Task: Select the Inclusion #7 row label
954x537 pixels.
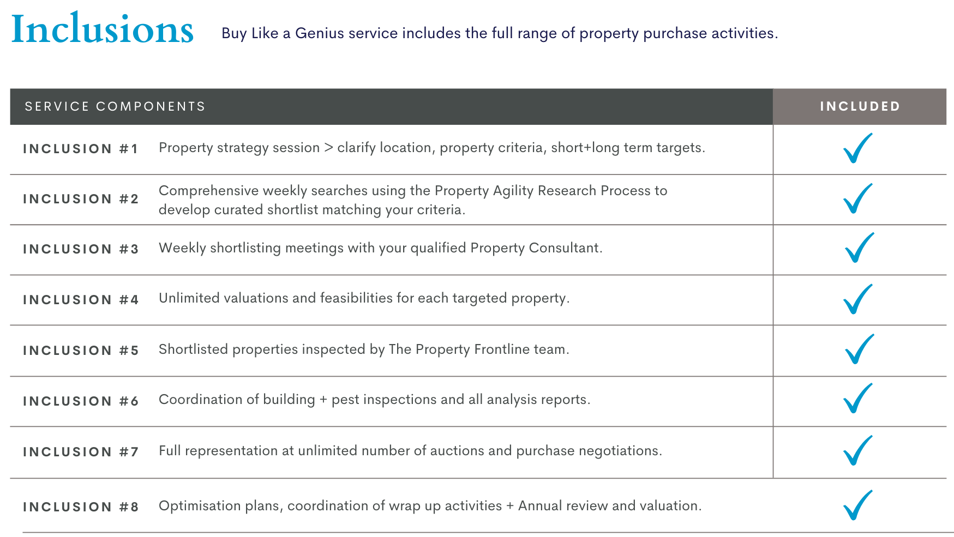Action: coord(81,452)
